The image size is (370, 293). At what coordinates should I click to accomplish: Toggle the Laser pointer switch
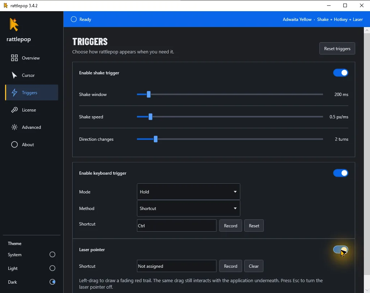[x=340, y=250]
